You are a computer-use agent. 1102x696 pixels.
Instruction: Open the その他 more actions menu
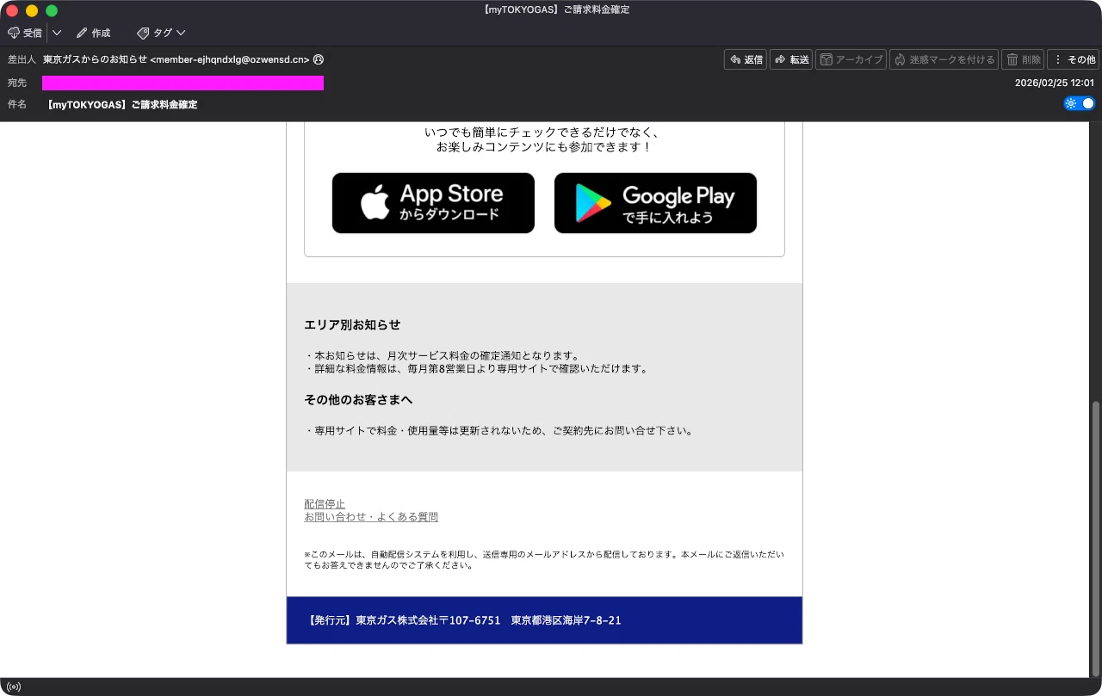coord(1074,59)
